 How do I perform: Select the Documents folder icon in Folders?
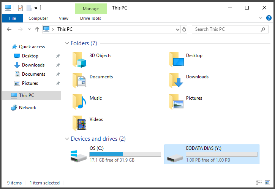(x=79, y=81)
